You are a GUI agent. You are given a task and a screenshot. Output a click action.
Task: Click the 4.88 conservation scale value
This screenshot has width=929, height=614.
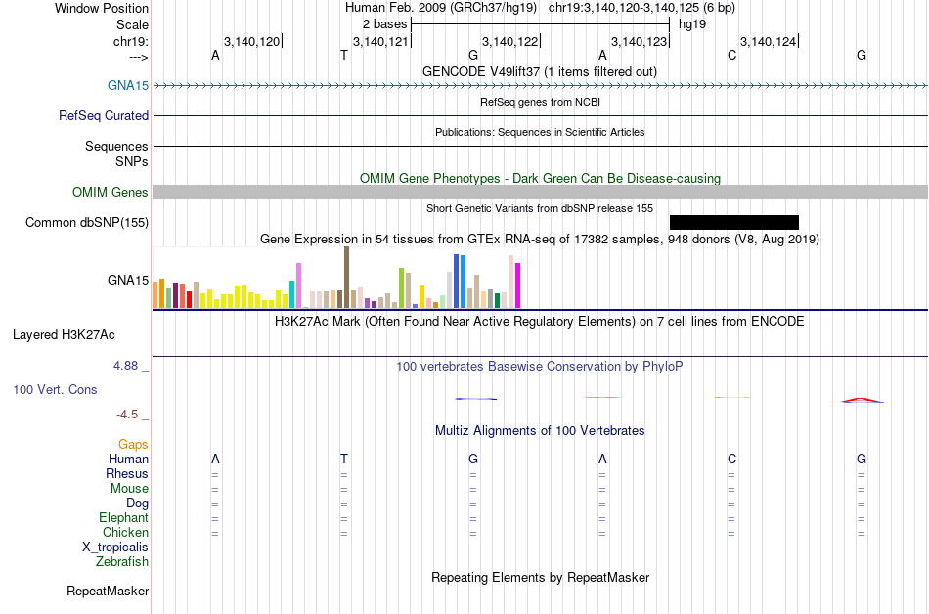tap(125, 366)
